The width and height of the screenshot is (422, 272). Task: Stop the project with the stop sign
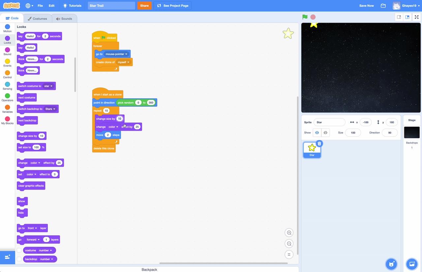[313, 17]
